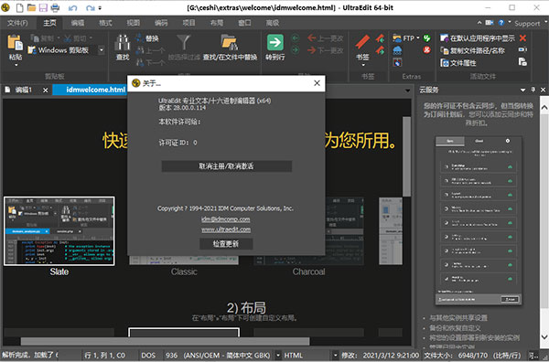Click the blue help question mark icon
This screenshot has height=362, width=549.
click(x=501, y=23)
